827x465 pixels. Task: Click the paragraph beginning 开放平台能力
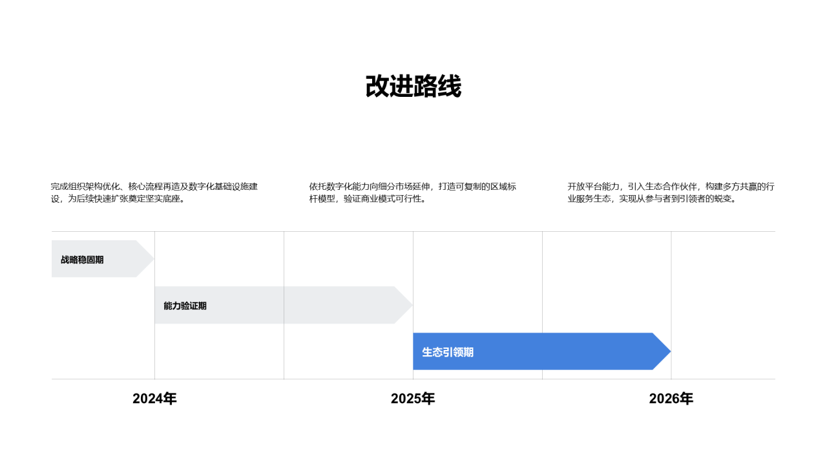pyautogui.click(x=671, y=192)
